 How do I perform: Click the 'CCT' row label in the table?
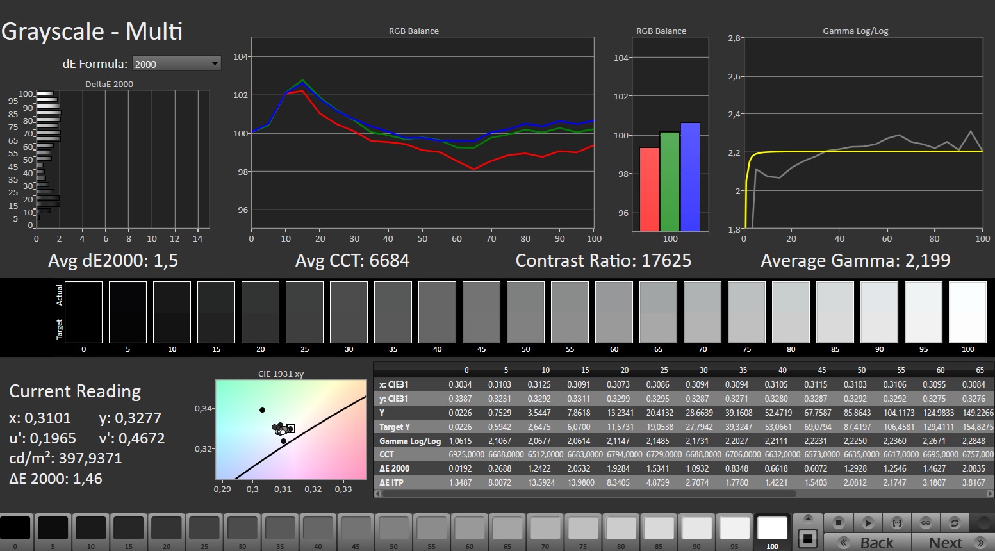pyautogui.click(x=386, y=454)
